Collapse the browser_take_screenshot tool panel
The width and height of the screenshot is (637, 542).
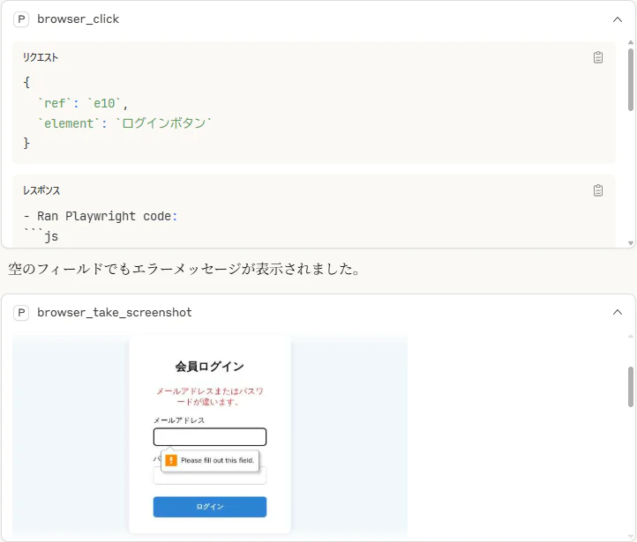pyautogui.click(x=617, y=312)
